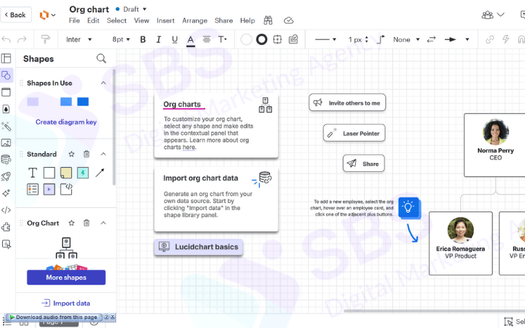The image size is (525, 328).
Task: Click the text alignment icon
Action: pos(207,39)
